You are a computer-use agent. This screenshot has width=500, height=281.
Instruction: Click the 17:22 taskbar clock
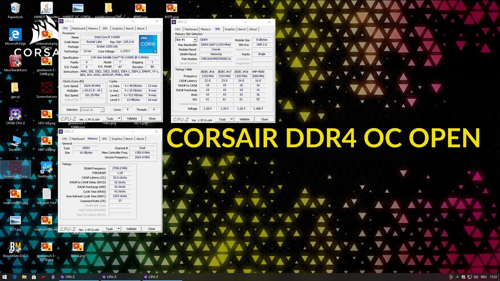[493, 277]
